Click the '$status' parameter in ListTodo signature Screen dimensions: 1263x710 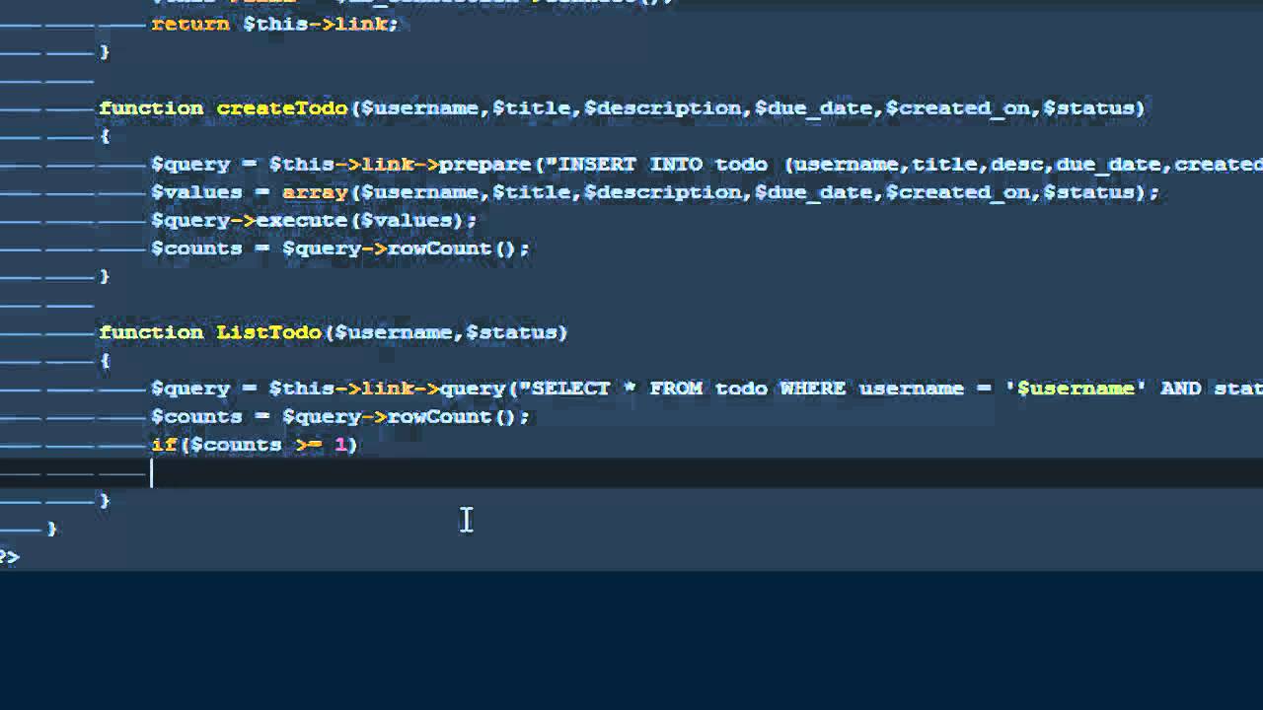(x=511, y=332)
